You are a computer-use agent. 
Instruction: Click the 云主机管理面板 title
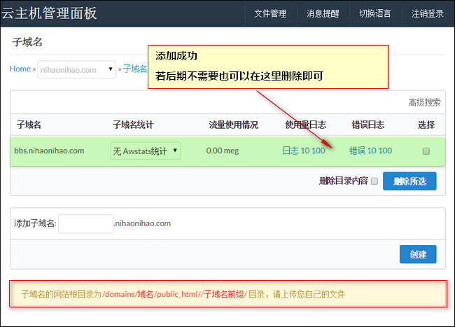point(49,13)
